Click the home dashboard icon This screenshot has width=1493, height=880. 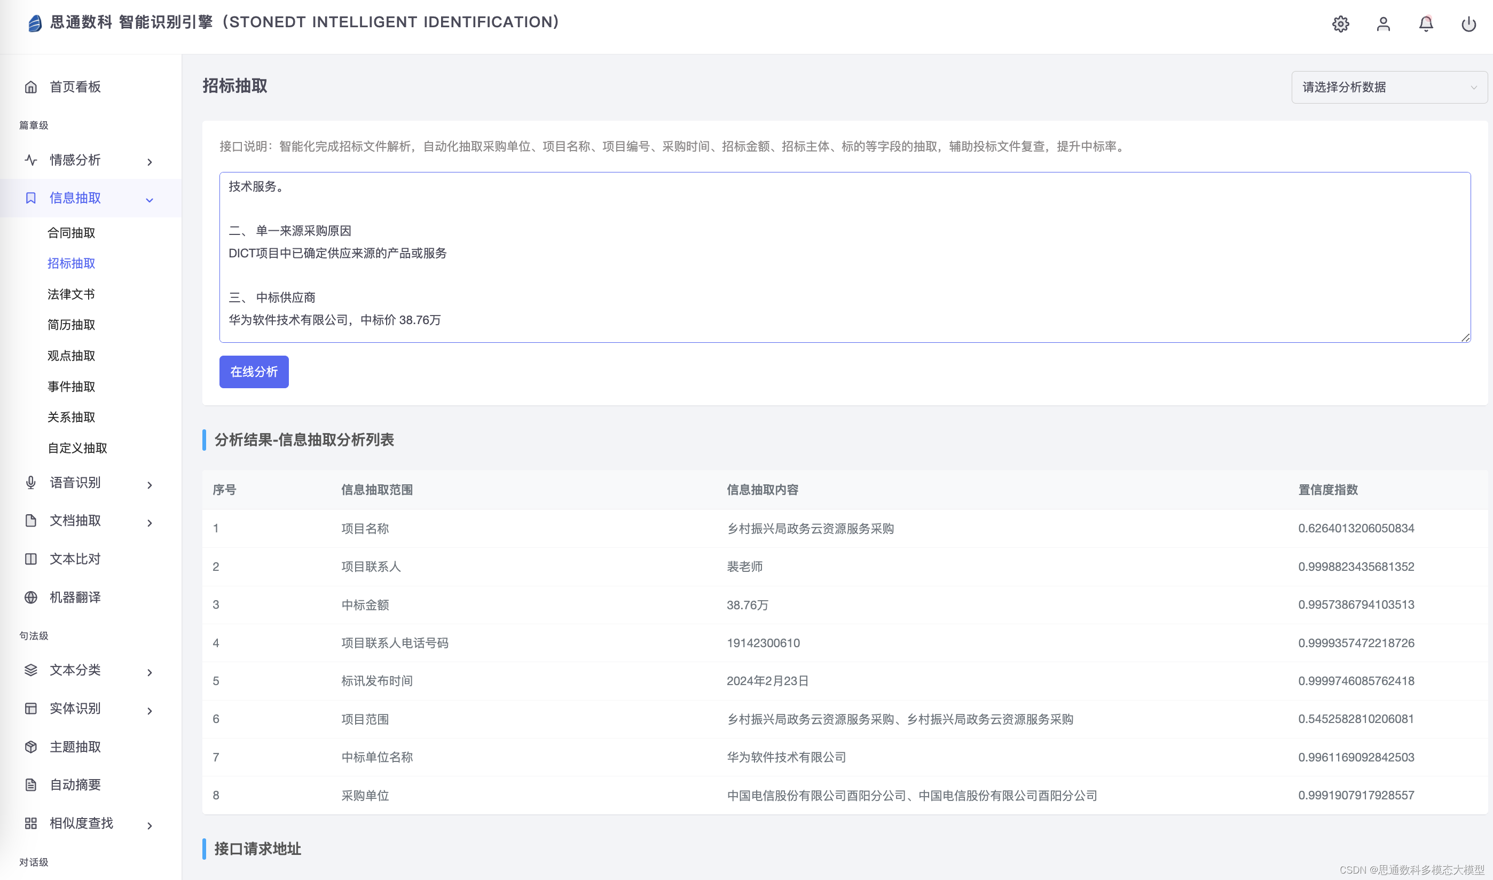click(x=31, y=87)
